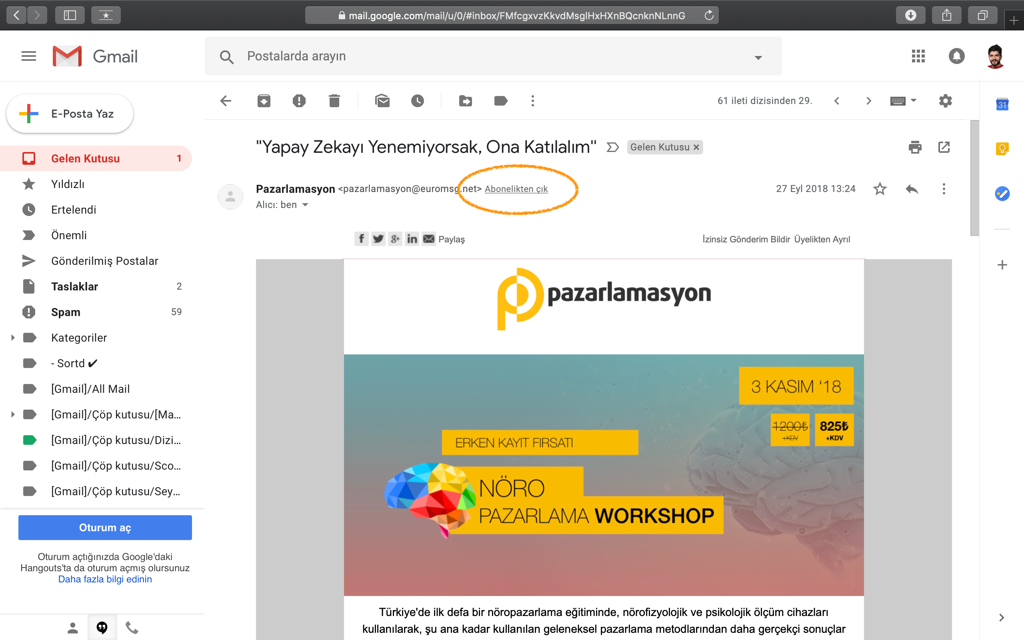Screen dimensions: 1024x640
Task: Share email on Twitter
Action: (x=378, y=239)
